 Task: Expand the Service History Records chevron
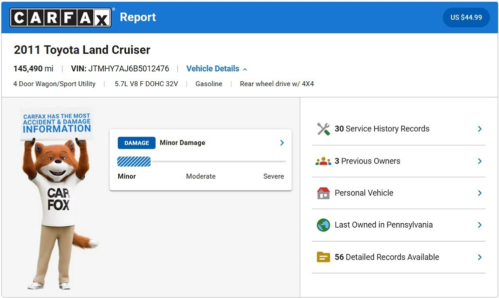click(480, 129)
